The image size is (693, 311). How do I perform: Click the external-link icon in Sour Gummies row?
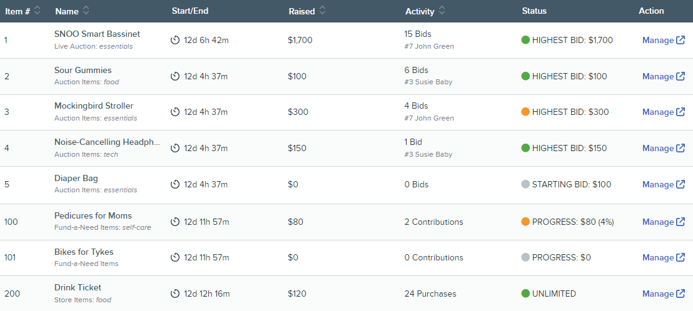click(x=680, y=76)
